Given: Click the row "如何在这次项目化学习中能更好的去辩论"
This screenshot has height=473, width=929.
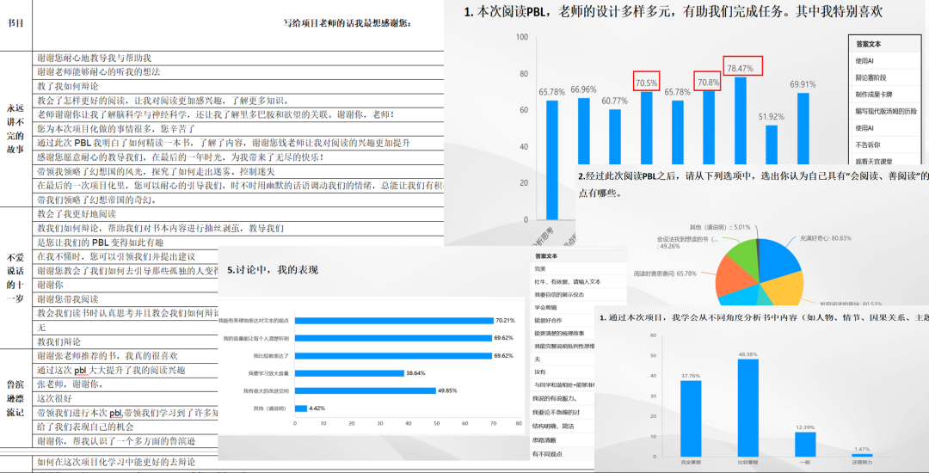Looking at the screenshot, I should 126,463.
